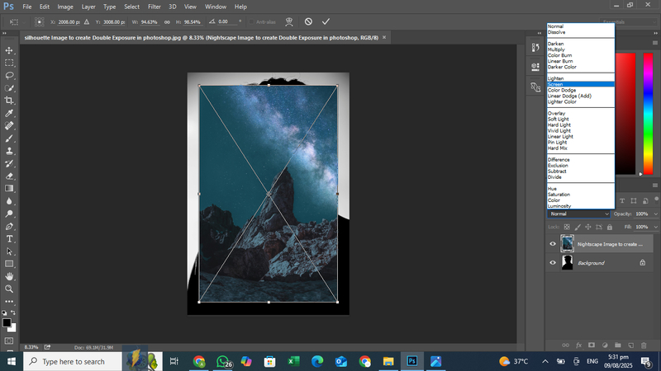
Task: Commit transform with checkmark icon
Action: coord(326,21)
